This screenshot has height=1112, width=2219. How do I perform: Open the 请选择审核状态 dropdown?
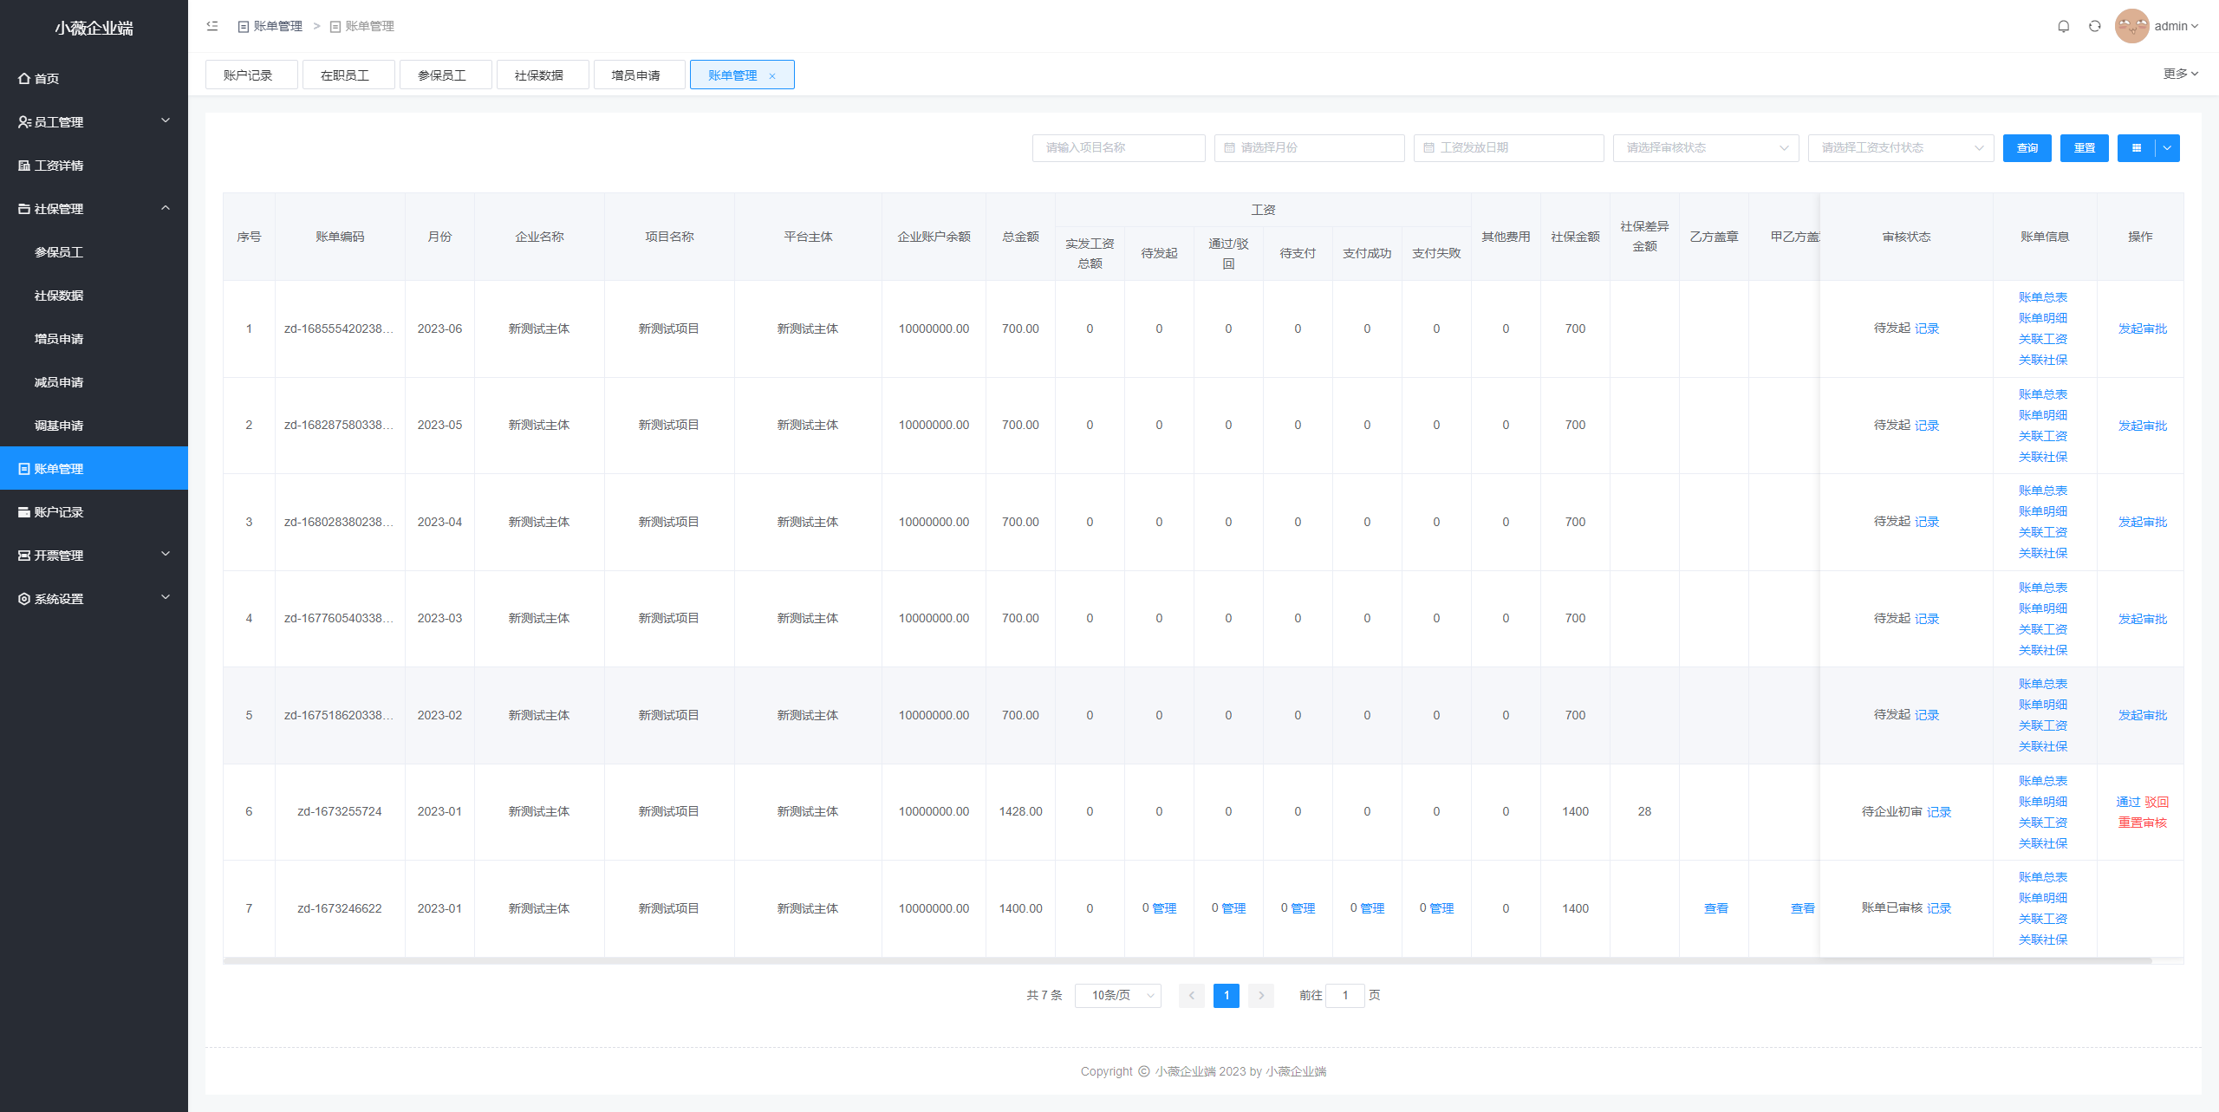pos(1706,147)
